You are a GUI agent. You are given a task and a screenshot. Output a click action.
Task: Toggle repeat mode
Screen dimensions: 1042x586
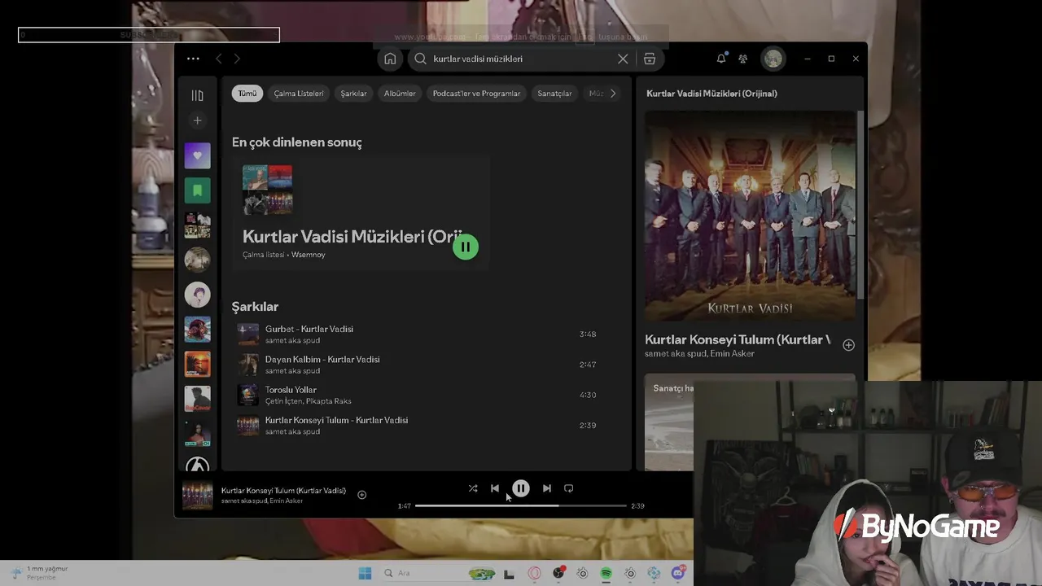pos(569,488)
